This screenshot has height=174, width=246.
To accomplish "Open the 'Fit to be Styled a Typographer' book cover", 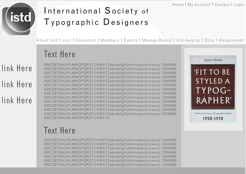I will (x=213, y=89).
